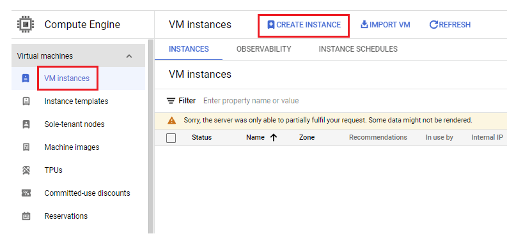Click the Machine images sidebar icon
507x236 pixels.
pos(26,147)
